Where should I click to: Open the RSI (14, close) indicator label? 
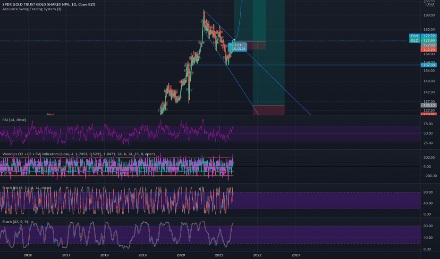(x=14, y=120)
